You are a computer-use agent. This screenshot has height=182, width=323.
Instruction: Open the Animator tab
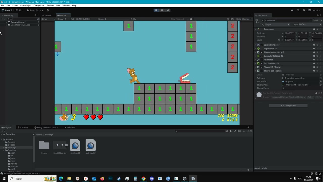70,127
